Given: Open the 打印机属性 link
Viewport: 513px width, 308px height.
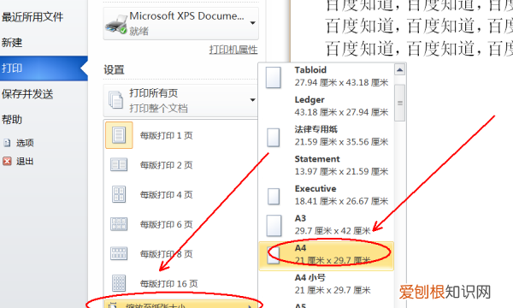Looking at the screenshot, I should [x=233, y=50].
